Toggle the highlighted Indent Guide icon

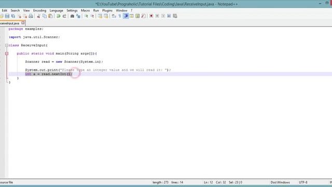pyautogui.click(x=126, y=16)
